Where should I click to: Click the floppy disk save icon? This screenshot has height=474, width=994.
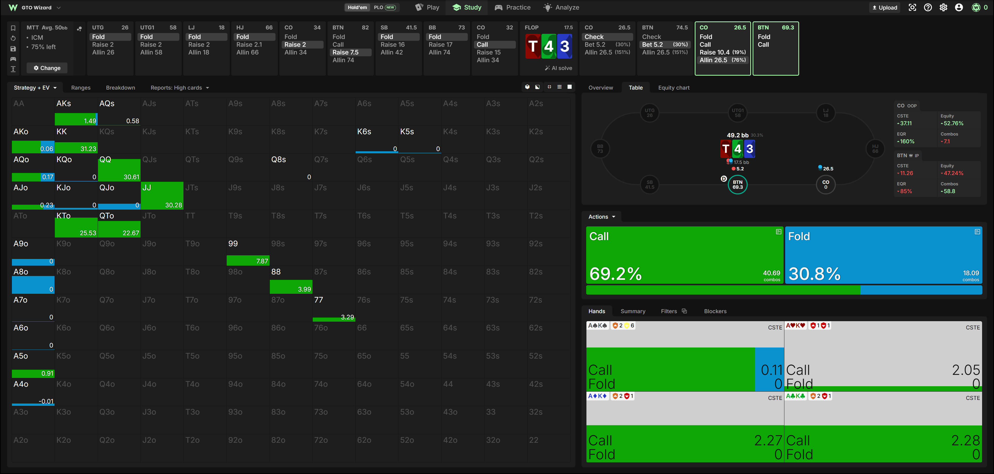click(13, 49)
